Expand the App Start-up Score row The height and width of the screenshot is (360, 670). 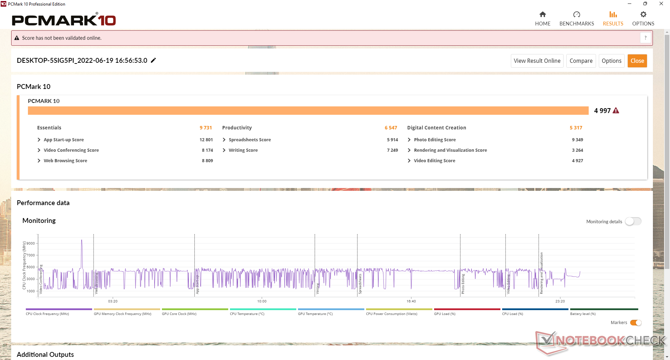pyautogui.click(x=39, y=140)
